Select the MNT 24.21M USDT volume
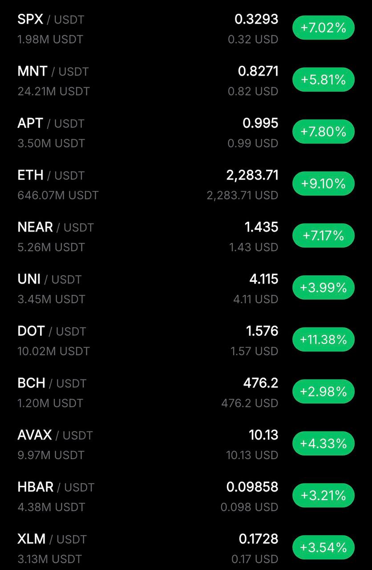 coord(53,91)
